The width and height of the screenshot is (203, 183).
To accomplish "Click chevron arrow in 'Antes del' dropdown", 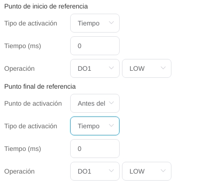I will click(111, 103).
